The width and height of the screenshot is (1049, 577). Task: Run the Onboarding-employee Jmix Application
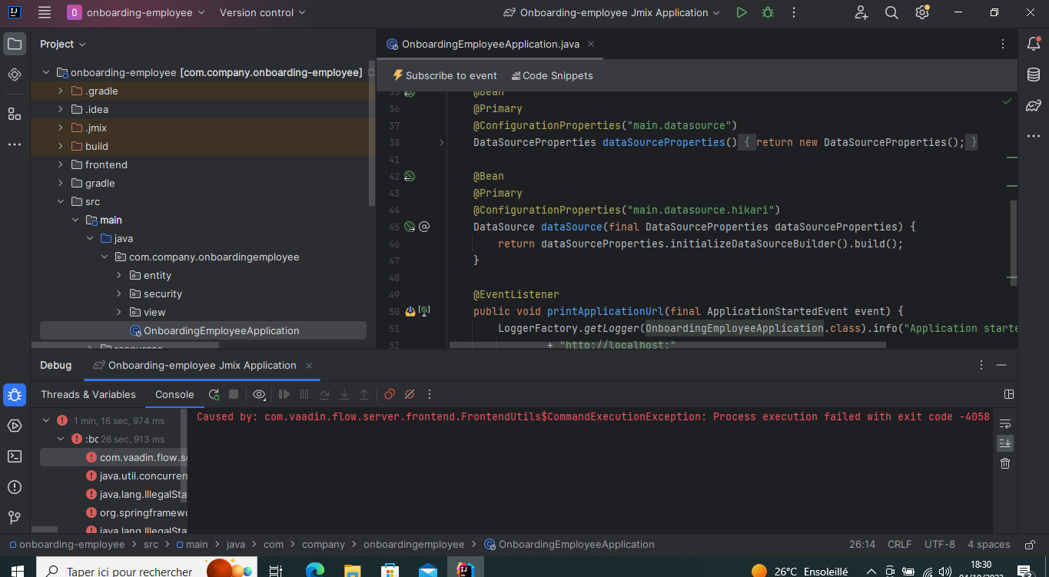(x=741, y=12)
